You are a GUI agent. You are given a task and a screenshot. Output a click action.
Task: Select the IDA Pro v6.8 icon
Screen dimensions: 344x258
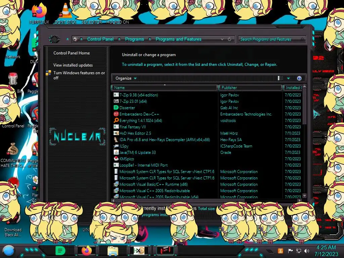tap(116, 139)
